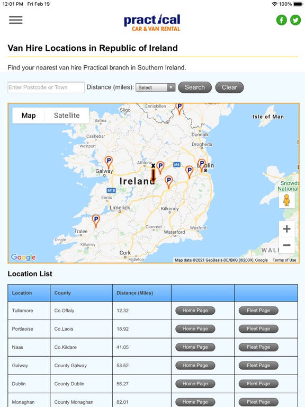The image size is (305, 407).
Task: Select the 53.52 distance value
Action: coord(122,366)
